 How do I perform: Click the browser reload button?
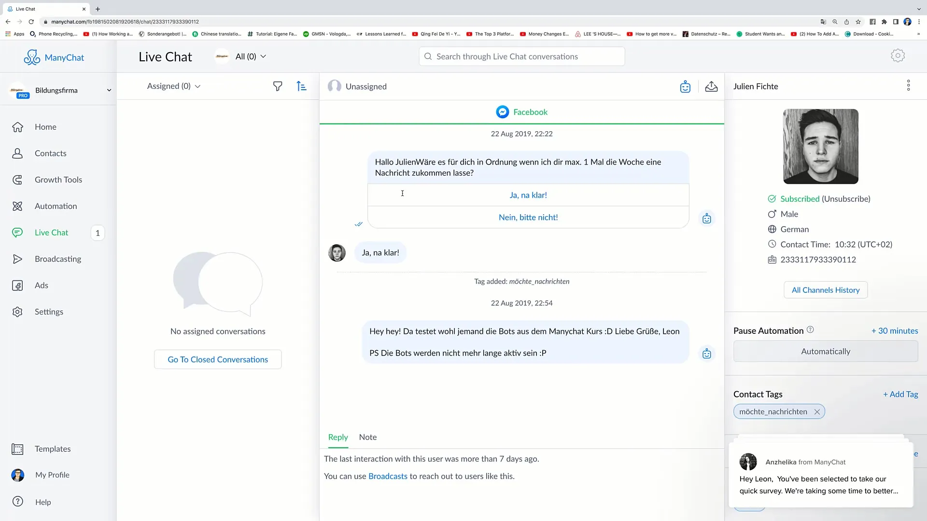[31, 22]
